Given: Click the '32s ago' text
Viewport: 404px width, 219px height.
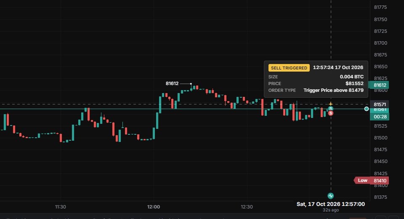Looking at the screenshot, I should [x=331, y=210].
